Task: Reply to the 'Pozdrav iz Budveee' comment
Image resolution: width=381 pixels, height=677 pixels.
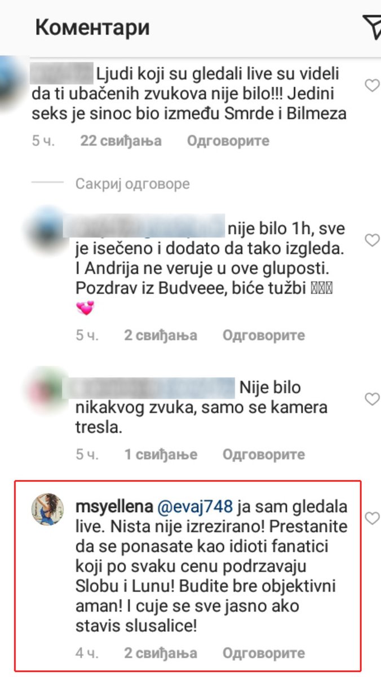Action: (264, 335)
